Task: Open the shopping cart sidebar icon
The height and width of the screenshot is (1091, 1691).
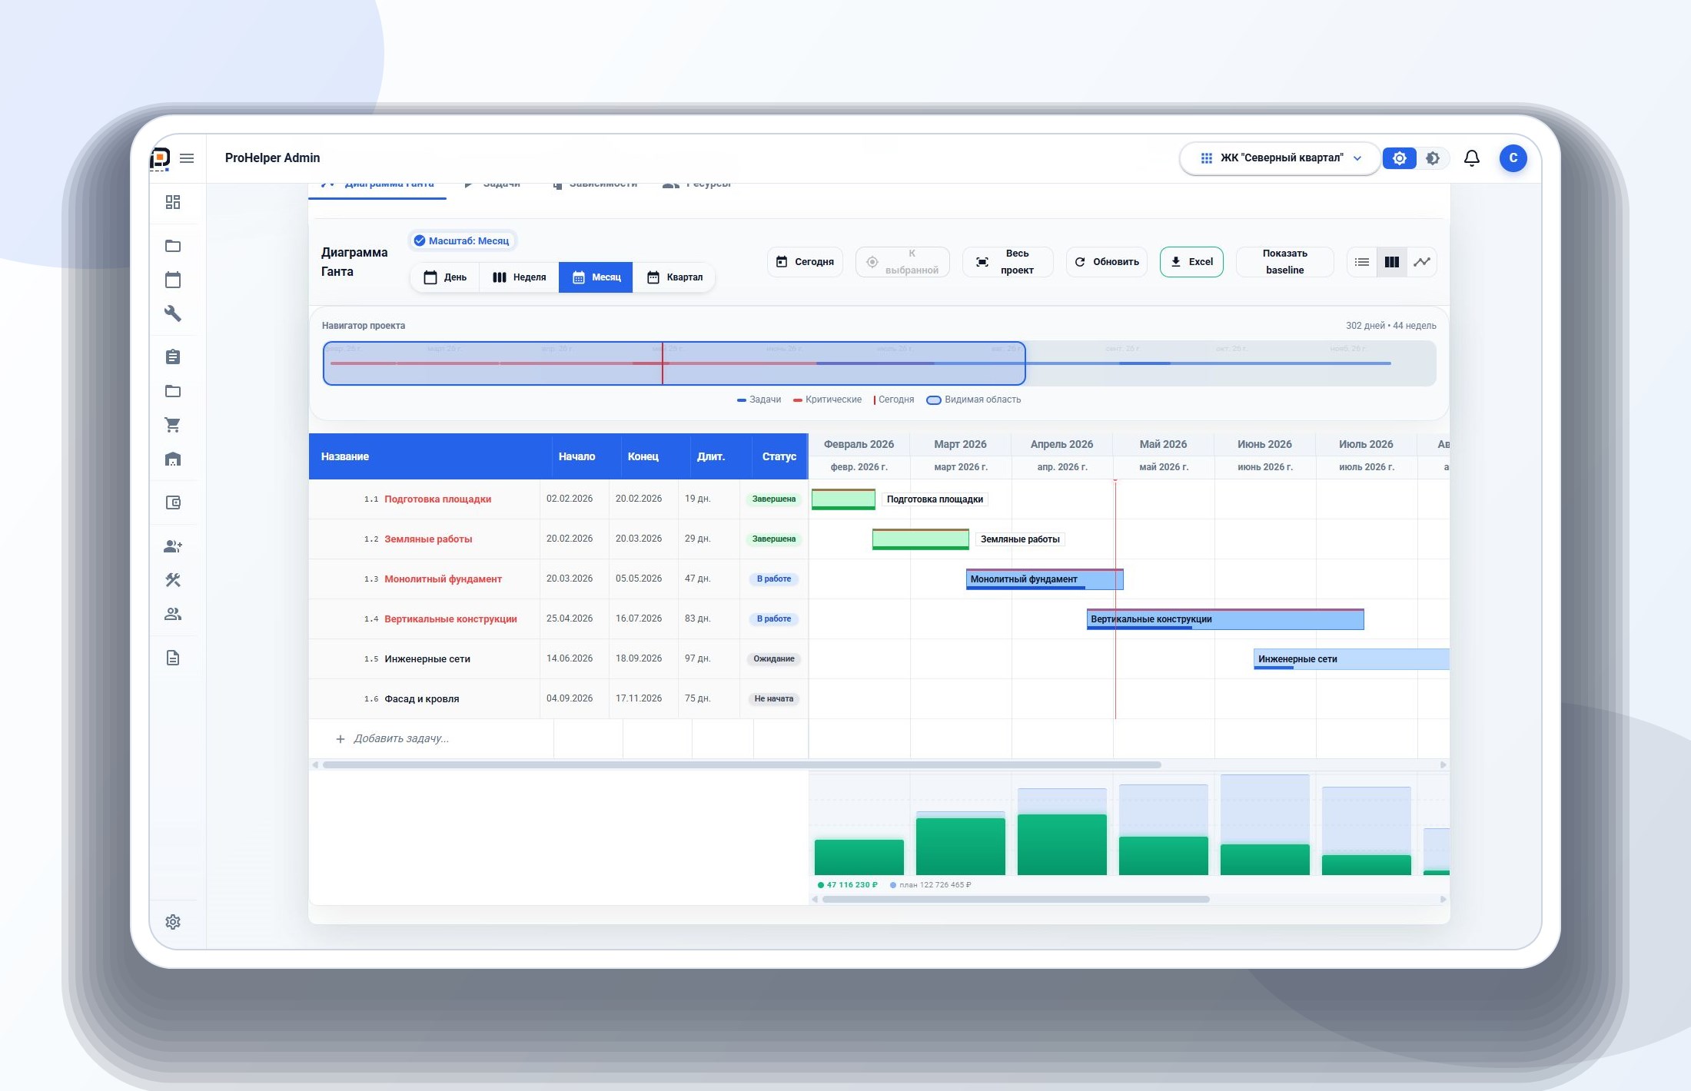Action: [x=173, y=425]
